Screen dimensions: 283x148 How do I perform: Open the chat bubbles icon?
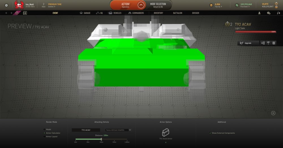(269, 13)
